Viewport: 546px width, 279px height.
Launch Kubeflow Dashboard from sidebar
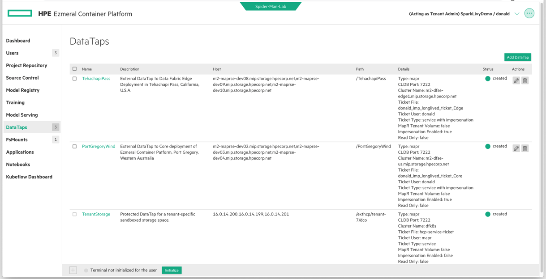(29, 177)
